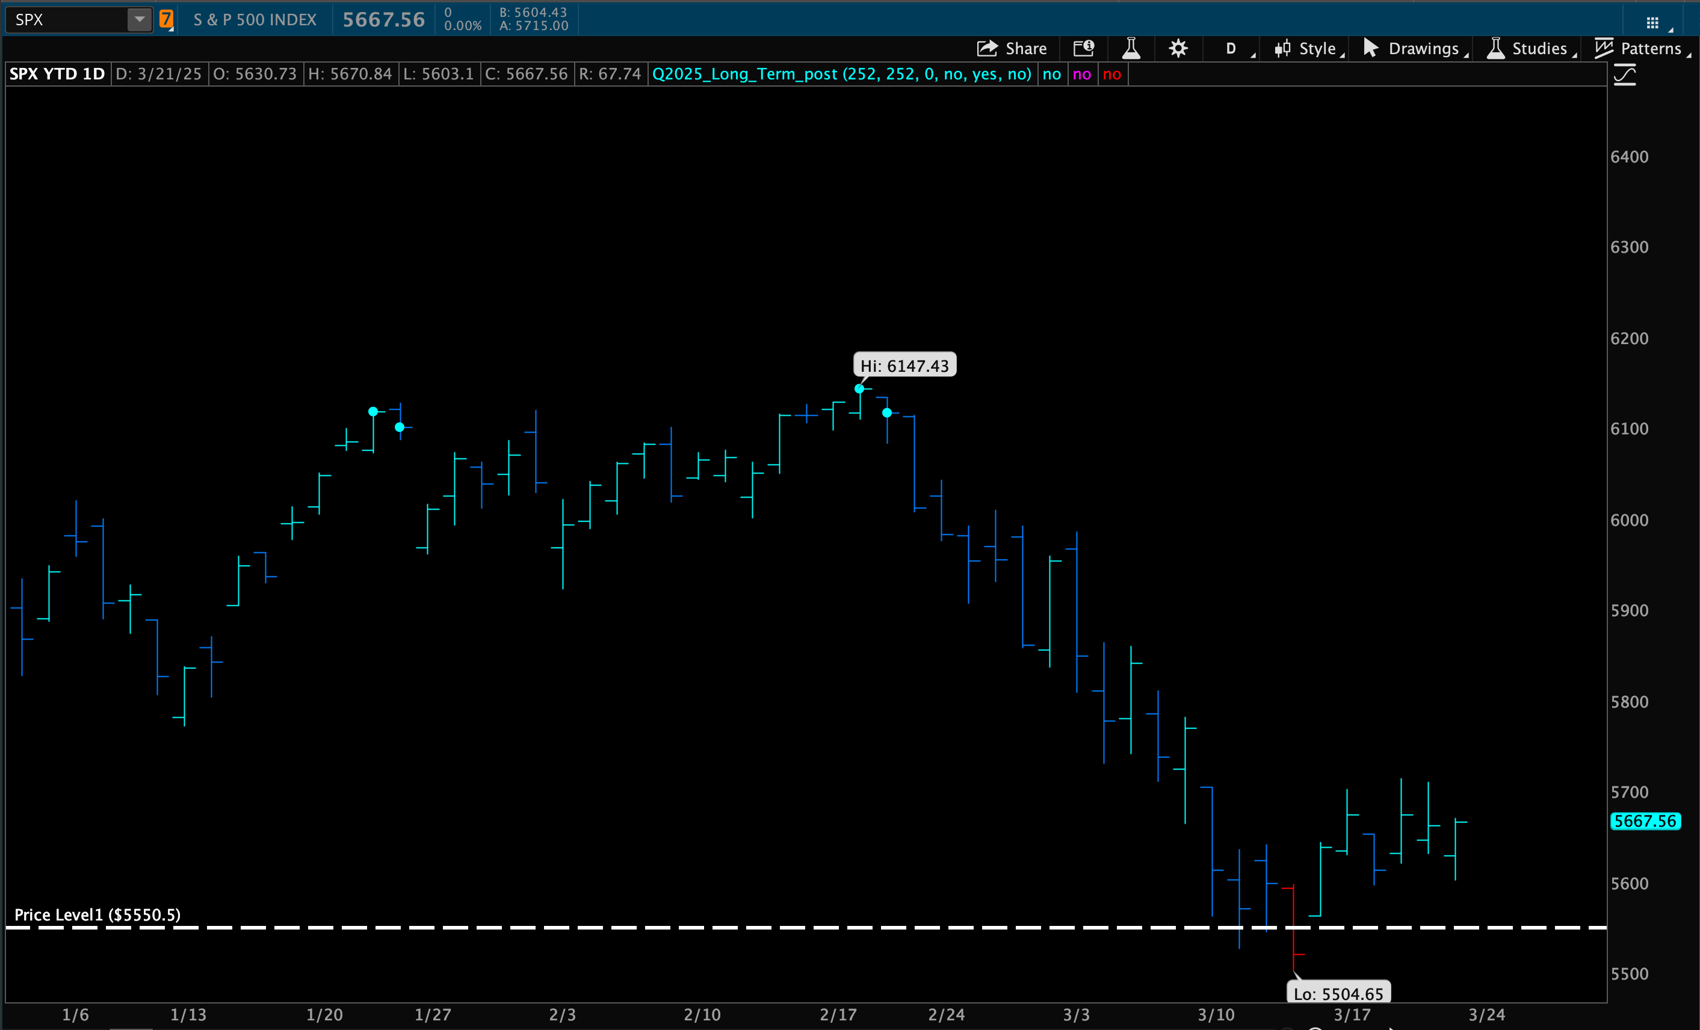Click the product info window icon
1700x1030 pixels.
[1083, 48]
